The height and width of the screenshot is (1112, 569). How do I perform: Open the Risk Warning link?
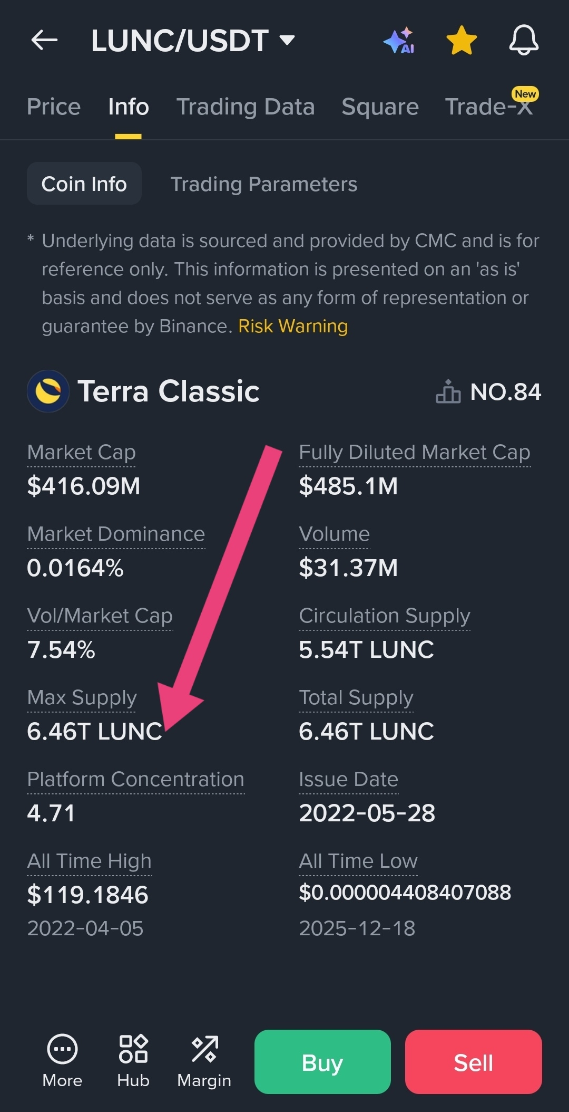pos(293,326)
